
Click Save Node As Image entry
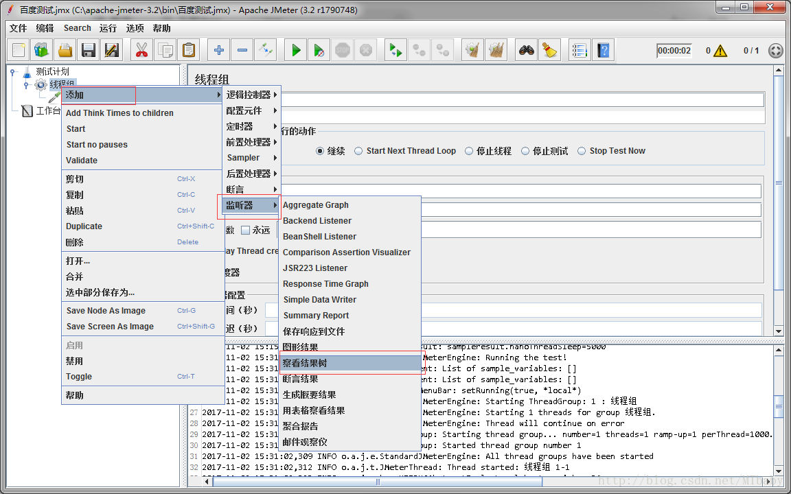(x=143, y=311)
